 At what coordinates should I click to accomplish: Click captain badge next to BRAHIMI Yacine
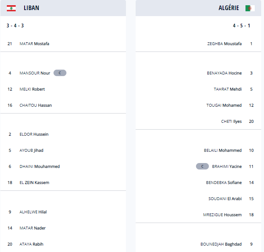(202, 166)
